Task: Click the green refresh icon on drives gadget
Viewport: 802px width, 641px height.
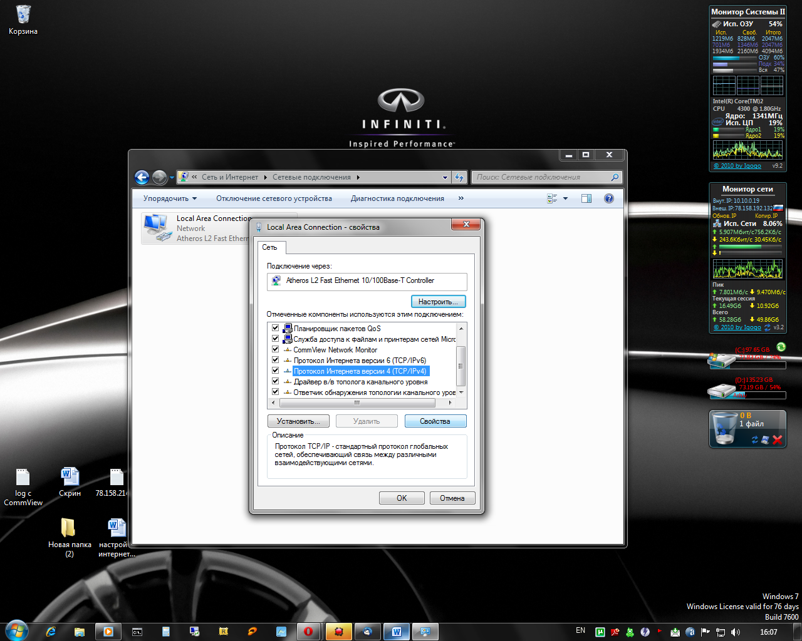Action: pyautogui.click(x=781, y=347)
